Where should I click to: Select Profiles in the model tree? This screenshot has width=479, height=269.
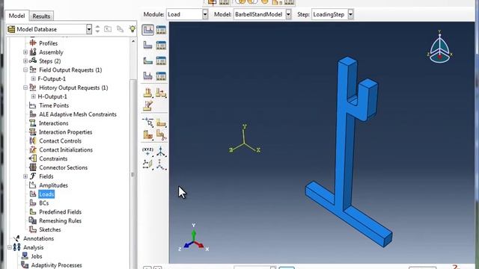[x=48, y=43]
